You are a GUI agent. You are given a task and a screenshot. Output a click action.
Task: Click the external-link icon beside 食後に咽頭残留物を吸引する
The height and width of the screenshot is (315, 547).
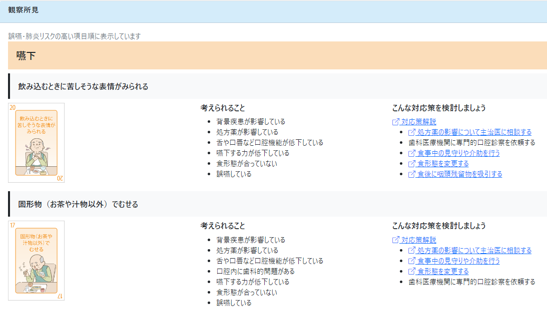coord(412,174)
